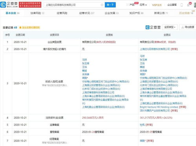Switch to the 经营状况 tab
This screenshot has width=196, height=146.
(87, 13)
